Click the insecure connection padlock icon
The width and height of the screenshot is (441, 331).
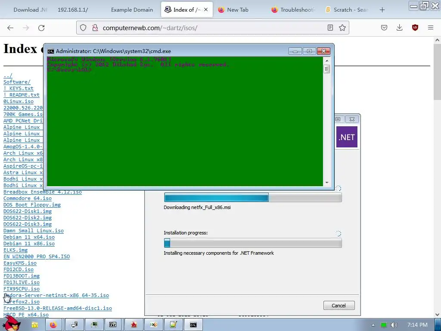click(x=95, y=28)
